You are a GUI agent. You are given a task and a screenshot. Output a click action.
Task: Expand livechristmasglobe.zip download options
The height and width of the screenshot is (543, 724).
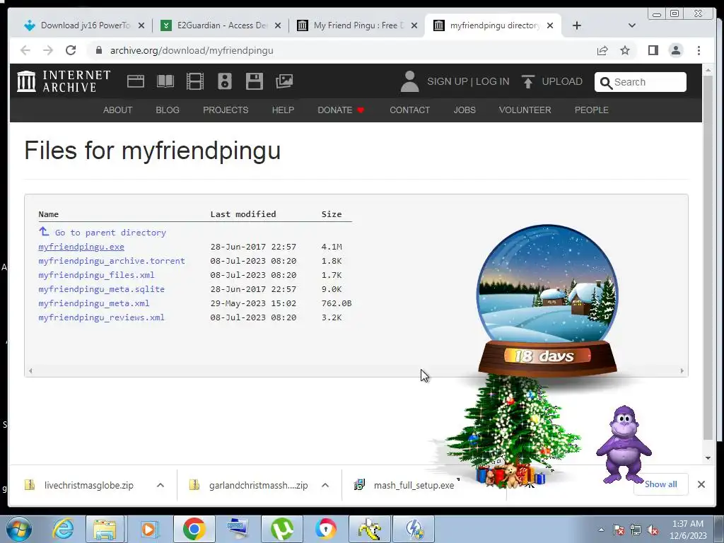(x=160, y=485)
